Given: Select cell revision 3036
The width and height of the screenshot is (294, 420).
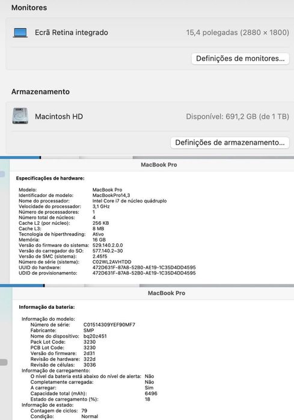Looking at the screenshot, I should [x=90, y=365].
